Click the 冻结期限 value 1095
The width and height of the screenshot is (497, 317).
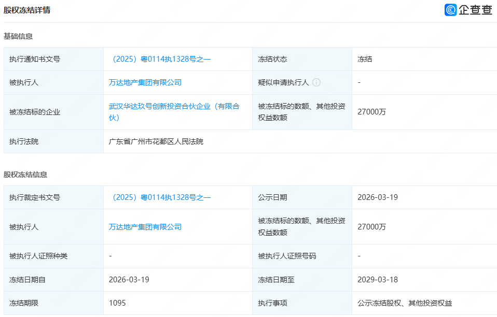(117, 303)
